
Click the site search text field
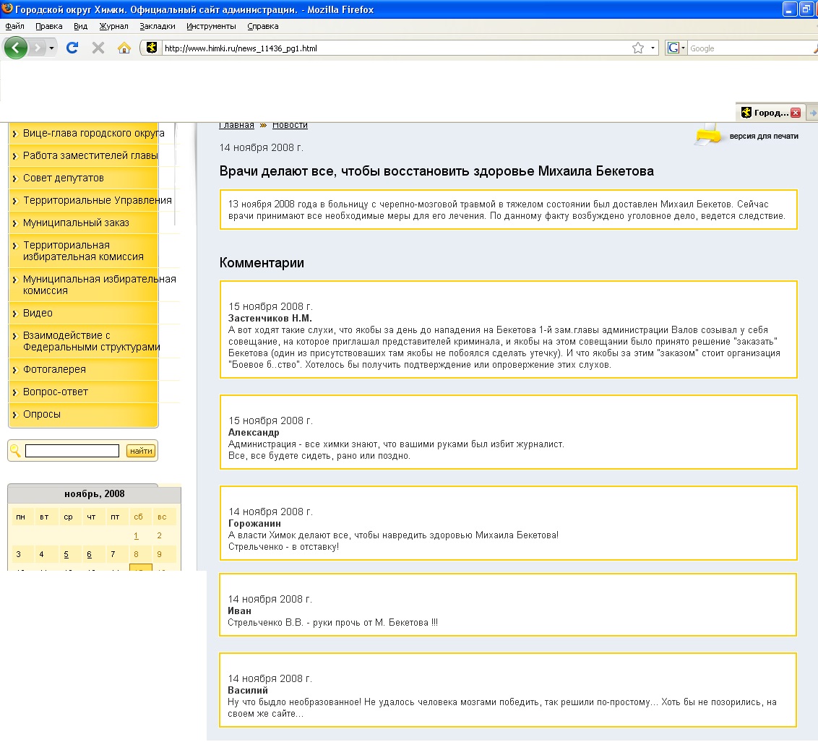tap(72, 451)
